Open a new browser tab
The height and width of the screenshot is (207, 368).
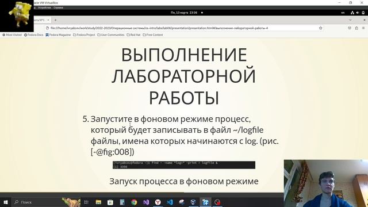(55, 20)
